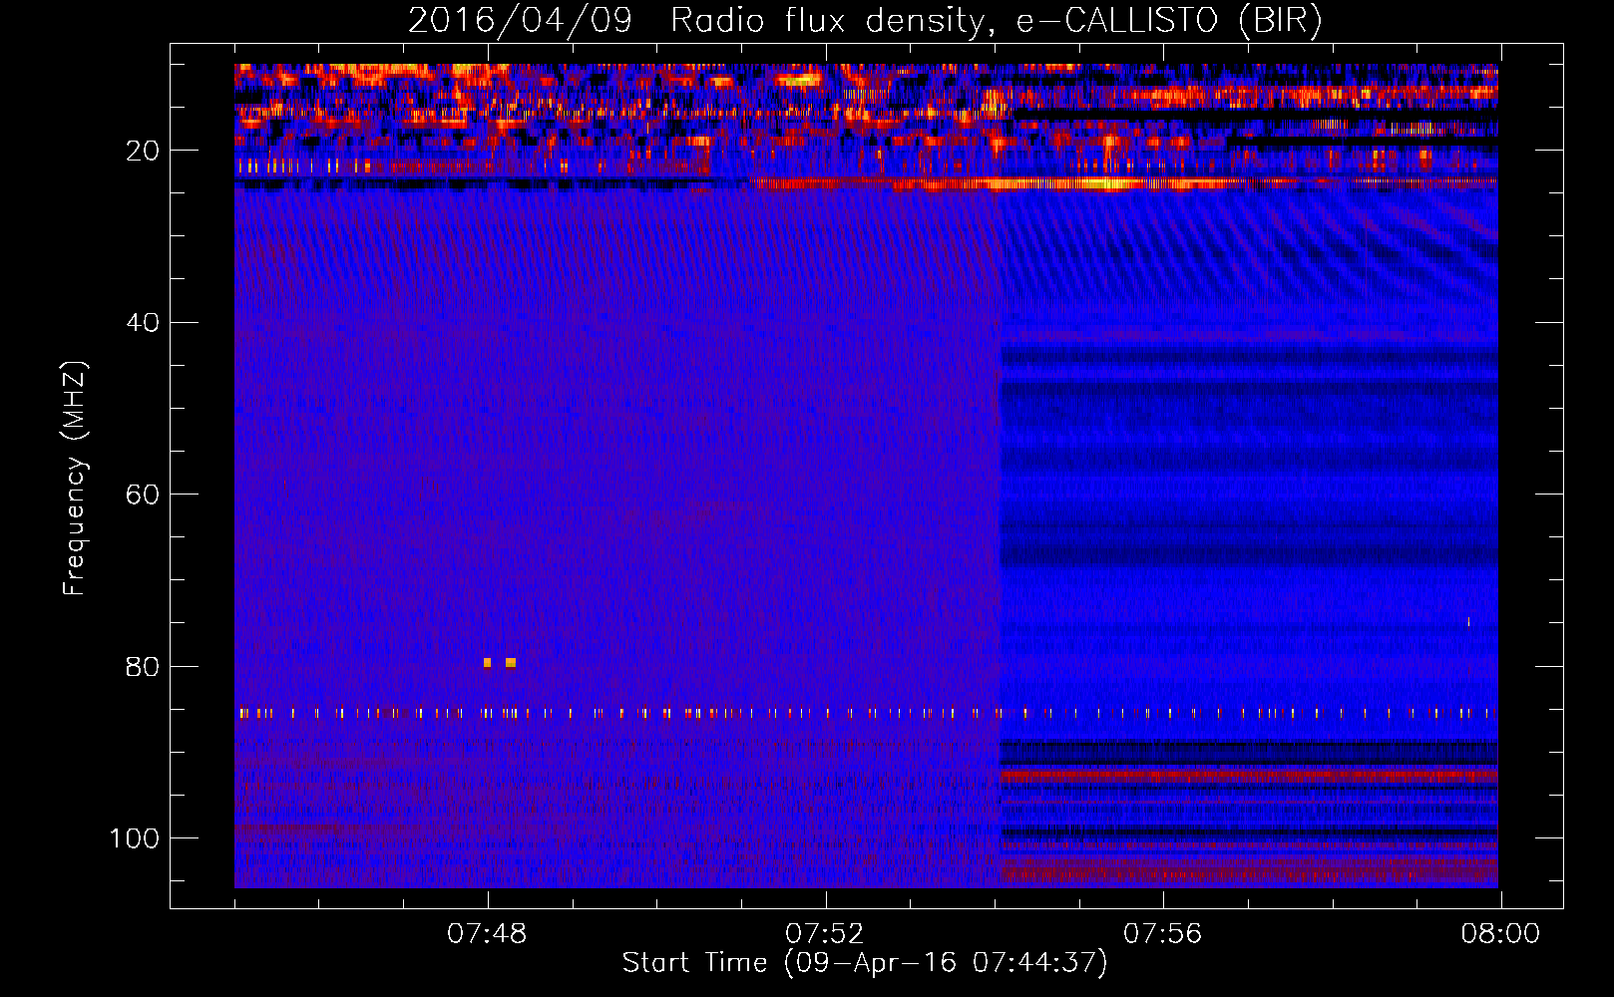Click the "40" frequency tick label
The width and height of the screenshot is (1614, 997).
[x=143, y=323]
